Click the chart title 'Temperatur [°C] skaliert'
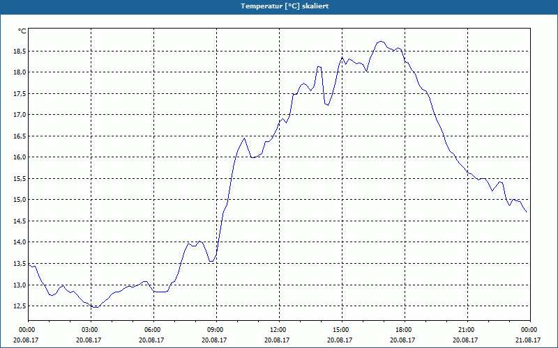558x348 pixels. click(x=285, y=6)
